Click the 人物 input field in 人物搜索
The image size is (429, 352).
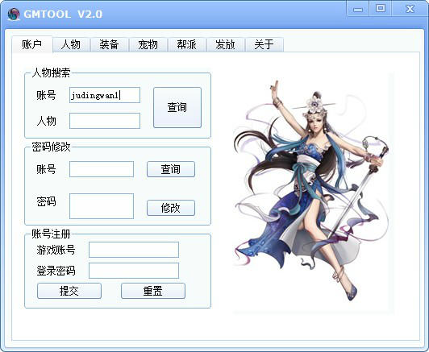tap(105, 121)
